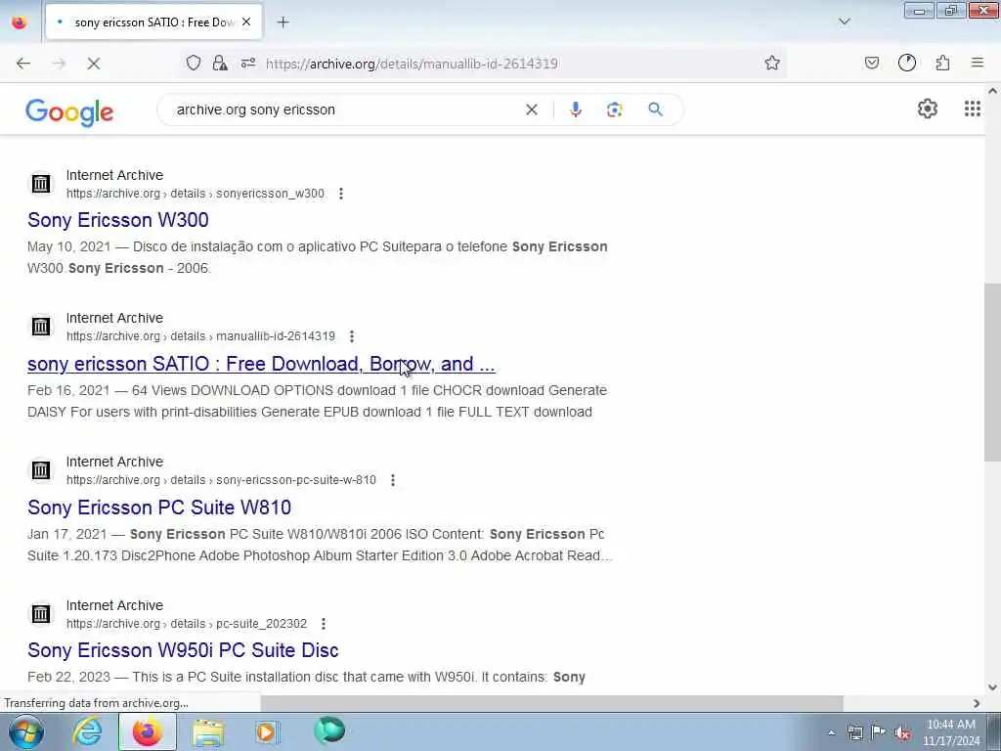Viewport: 1001px width, 751px height.
Task: Open the muted volume tray icon
Action: pos(902,732)
